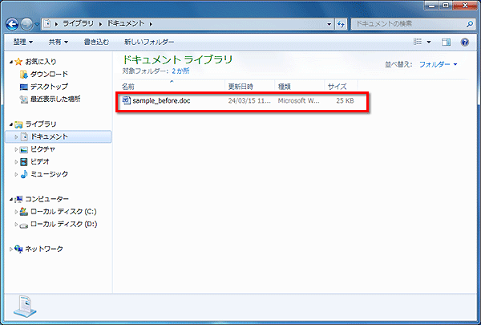Screen dimensions: 481x325
Task: Maximize the Explorer window
Action: [446, 6]
